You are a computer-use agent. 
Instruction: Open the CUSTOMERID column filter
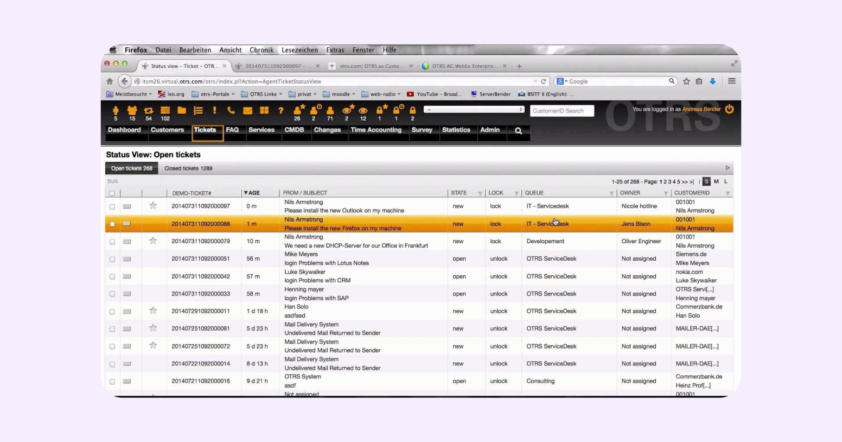tap(728, 193)
